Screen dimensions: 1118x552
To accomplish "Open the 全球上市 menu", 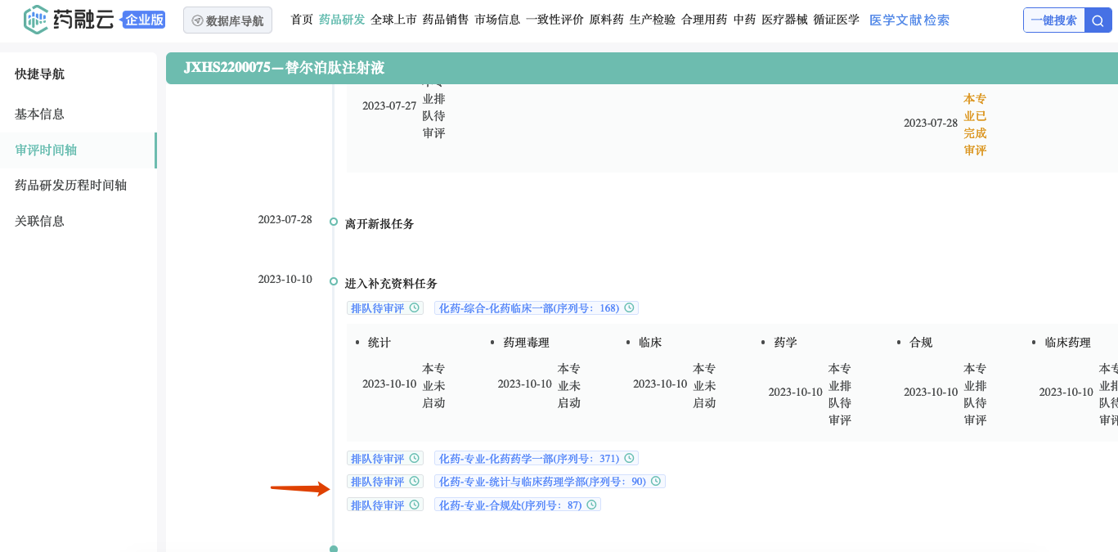I will (393, 20).
